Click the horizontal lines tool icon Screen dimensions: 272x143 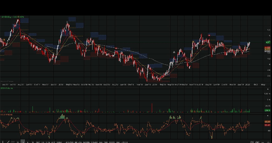pos(13,142)
